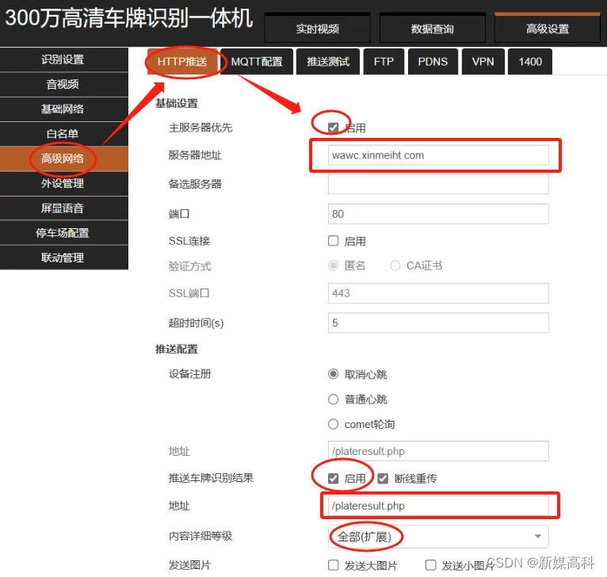607x577 pixels.
Task: Click the 推送配置 section heading
Action: (x=177, y=350)
